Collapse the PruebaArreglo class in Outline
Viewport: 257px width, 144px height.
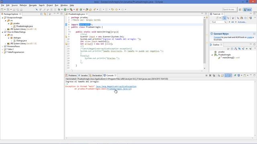212,55
